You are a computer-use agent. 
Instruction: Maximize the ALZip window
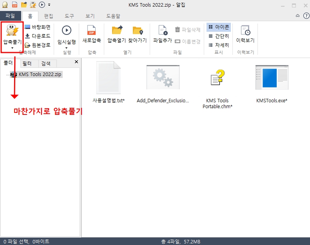click(294, 5)
